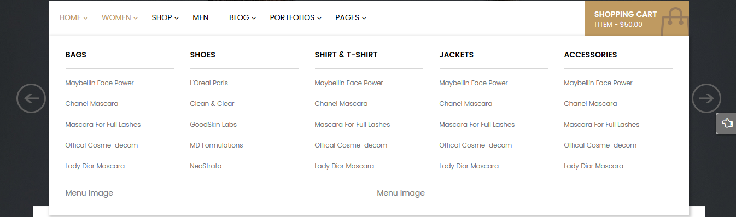The width and height of the screenshot is (736, 217).
Task: Open the Shopping Cart button
Action: (x=636, y=19)
